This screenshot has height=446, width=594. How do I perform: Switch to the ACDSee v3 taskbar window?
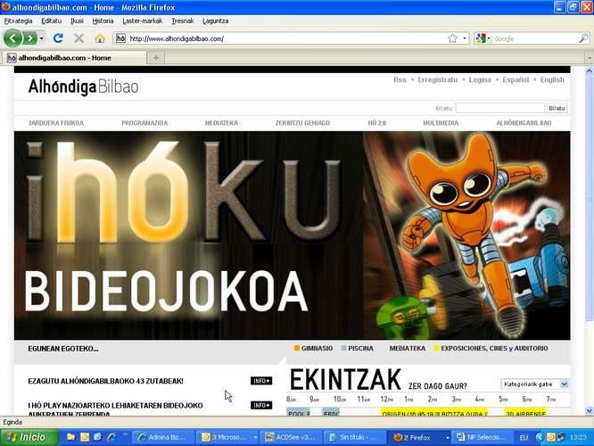point(291,437)
